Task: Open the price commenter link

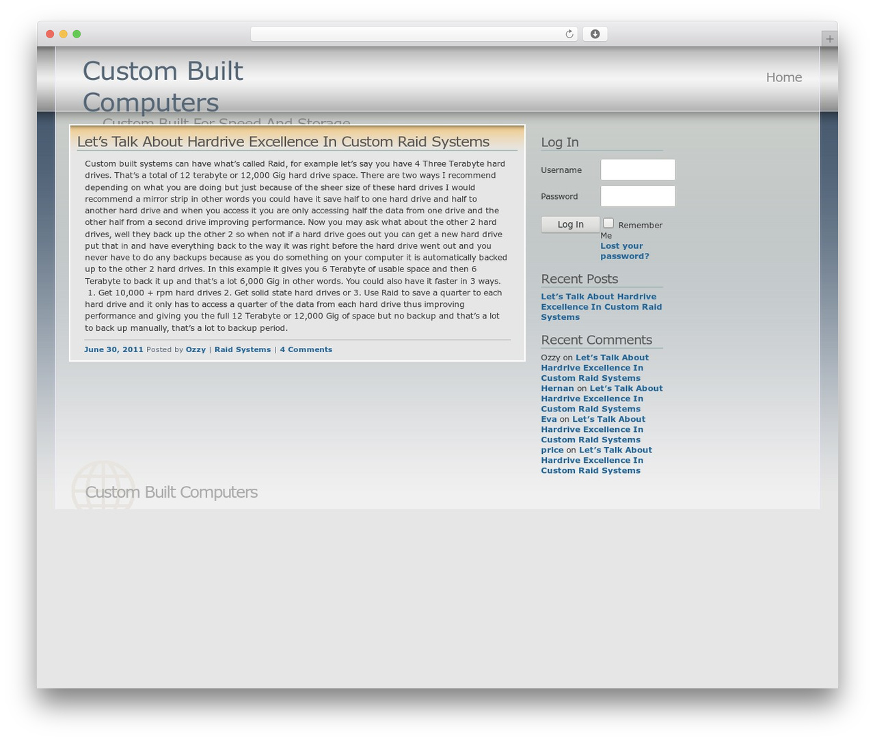Action: click(552, 450)
